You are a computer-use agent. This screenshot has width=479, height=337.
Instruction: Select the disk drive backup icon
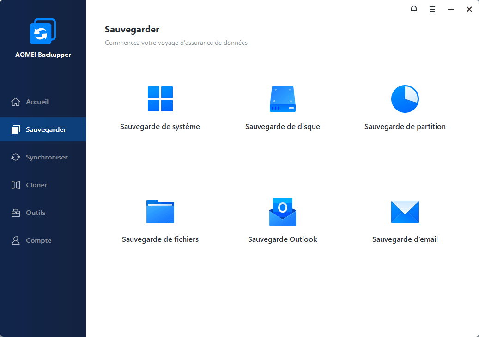pos(283,99)
